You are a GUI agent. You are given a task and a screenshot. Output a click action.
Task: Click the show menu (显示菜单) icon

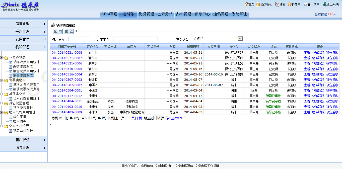[x=305, y=4]
